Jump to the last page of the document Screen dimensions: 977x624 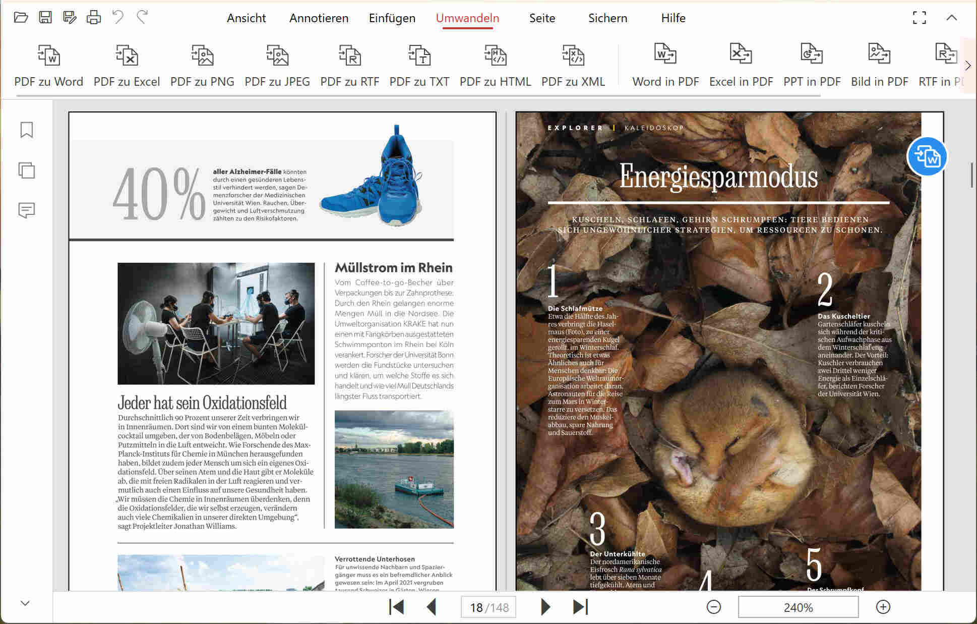pos(580,607)
